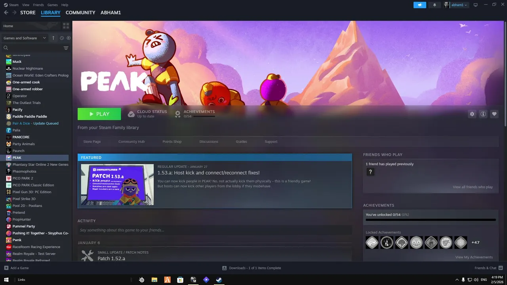The image size is (507, 285).
Task: Click Home in the library sidebar
Action: tap(30, 26)
